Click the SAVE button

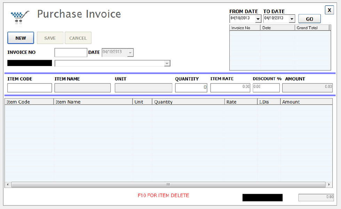[x=50, y=38]
